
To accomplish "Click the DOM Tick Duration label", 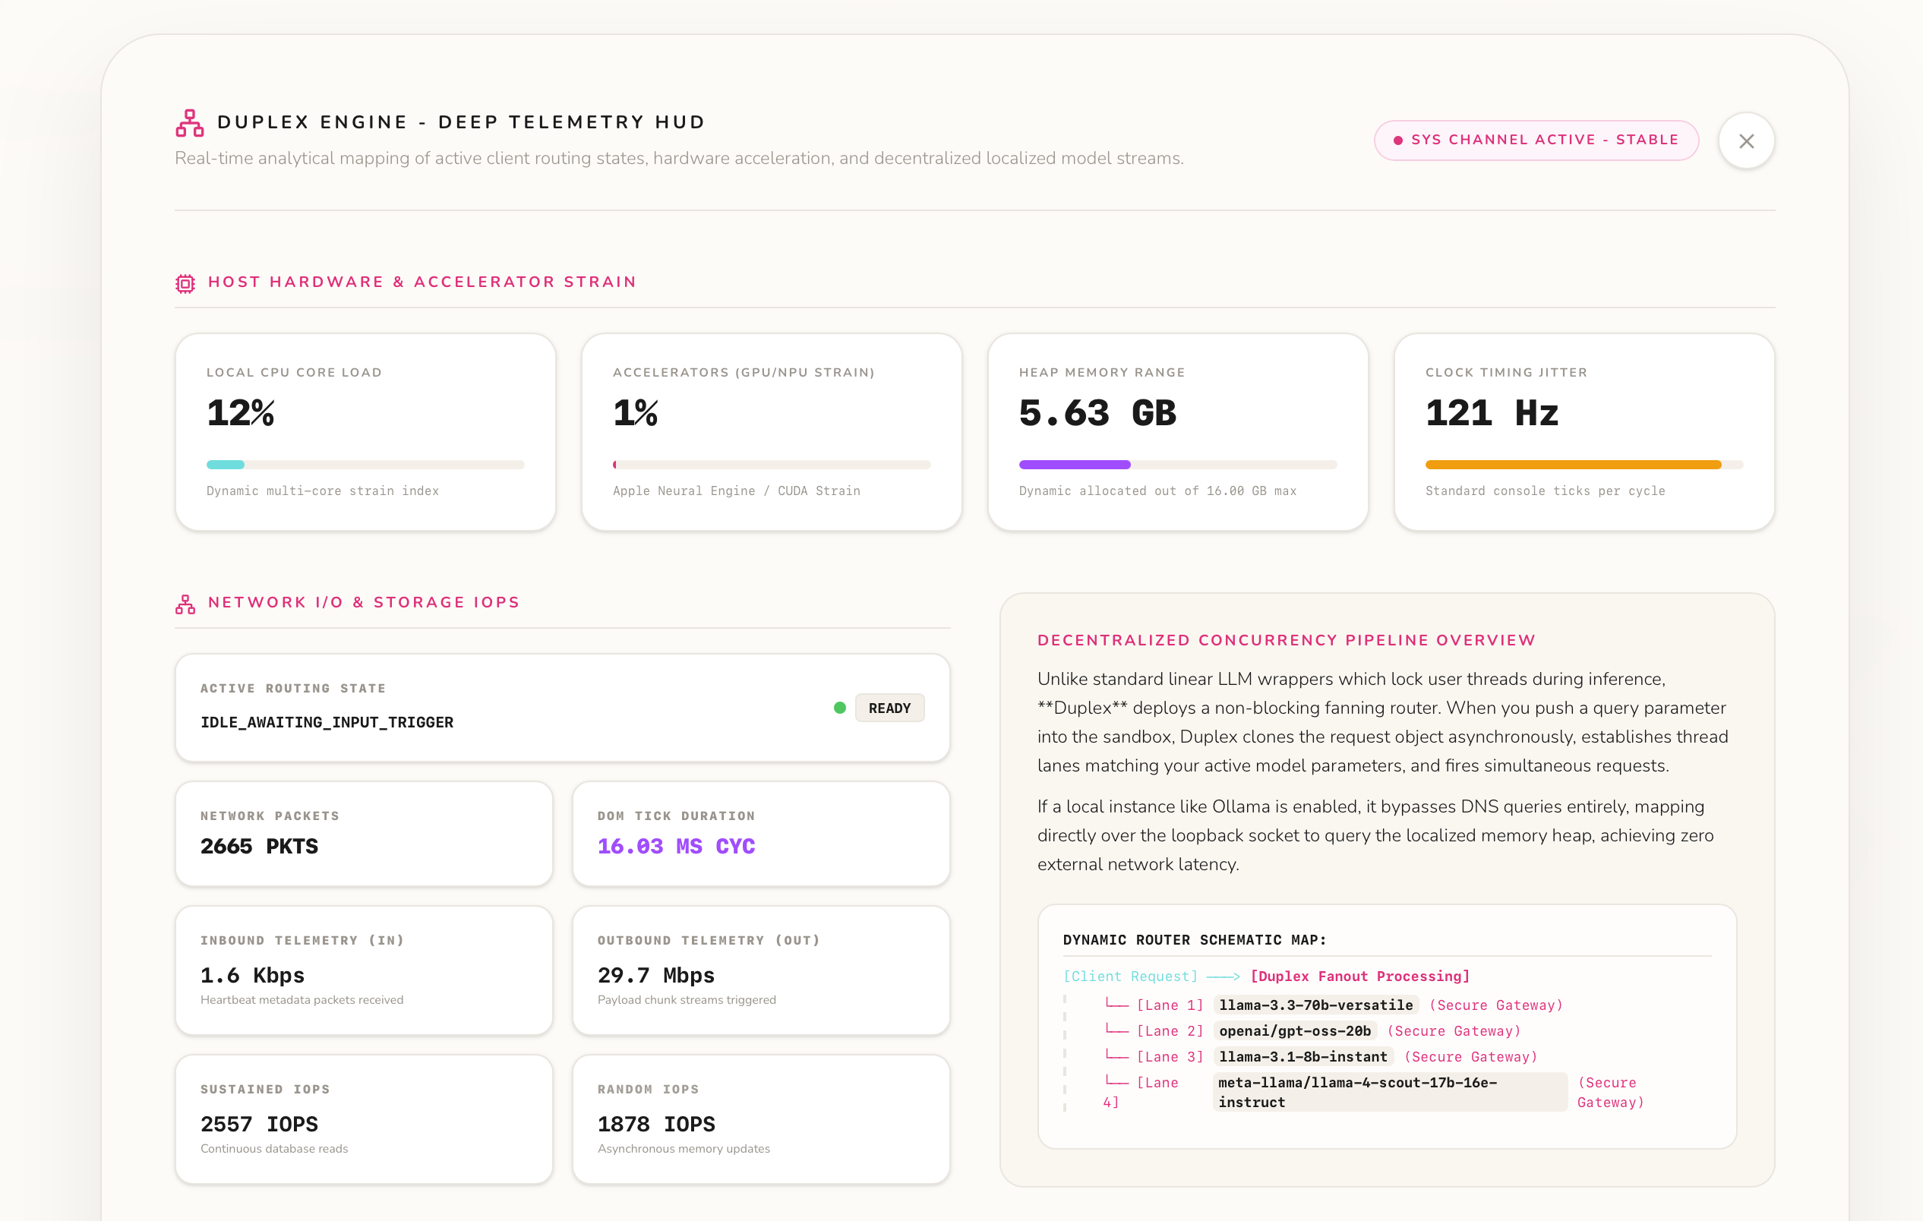I will [x=676, y=816].
